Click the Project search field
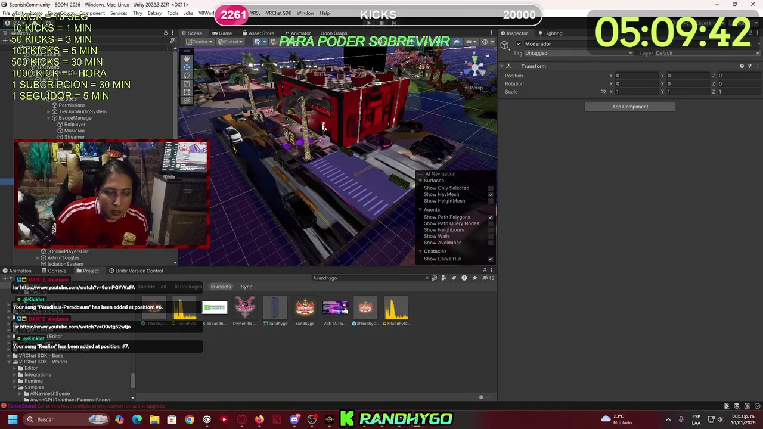Screen dimensions: 763x429 (371, 278)
